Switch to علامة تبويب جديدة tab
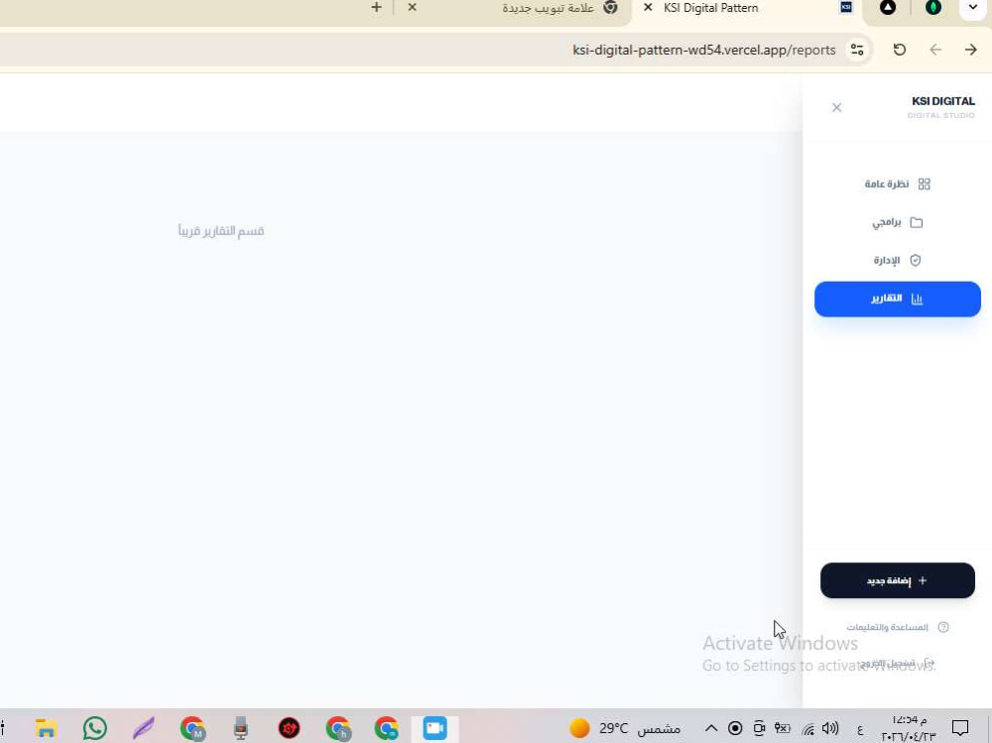Image resolution: width=992 pixels, height=743 pixels. 519,8
